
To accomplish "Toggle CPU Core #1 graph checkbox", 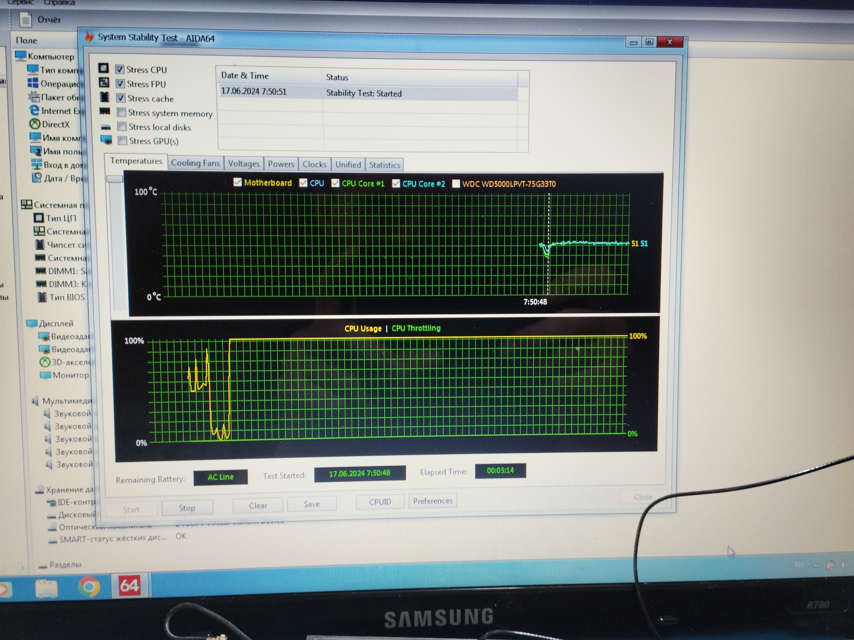I will [335, 183].
